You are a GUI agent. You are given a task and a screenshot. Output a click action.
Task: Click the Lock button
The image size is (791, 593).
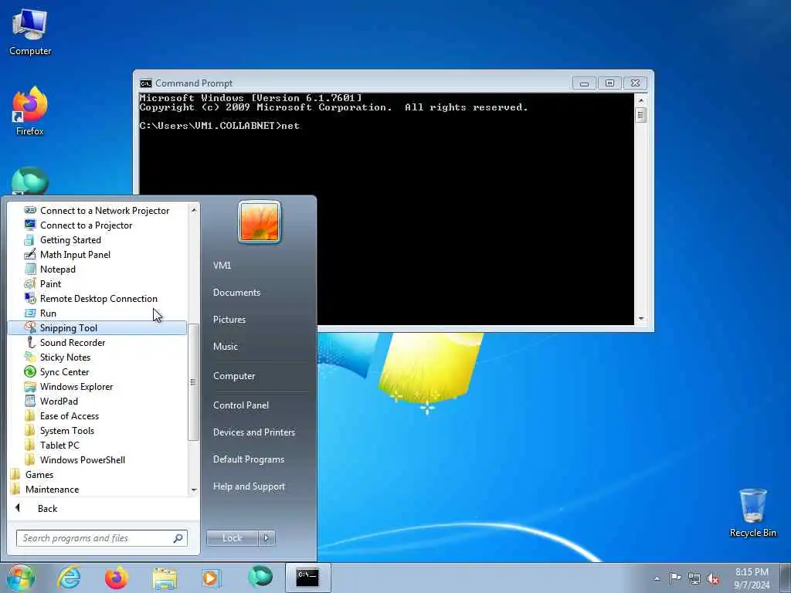click(232, 538)
